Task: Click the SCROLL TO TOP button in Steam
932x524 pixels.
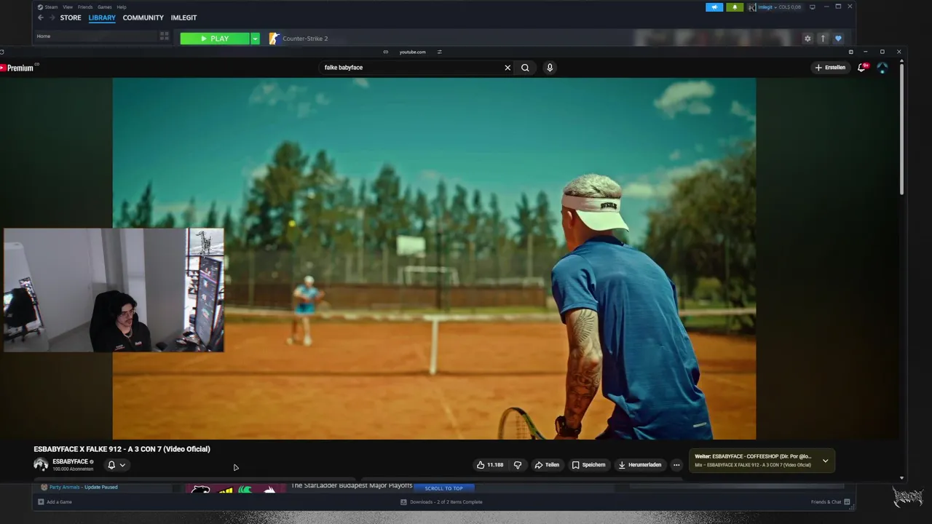Action: coord(444,488)
